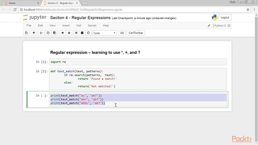Click inside the print statements cell

pyautogui.click(x=138, y=99)
